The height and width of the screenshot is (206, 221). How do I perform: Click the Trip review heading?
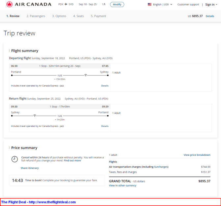(x=19, y=33)
